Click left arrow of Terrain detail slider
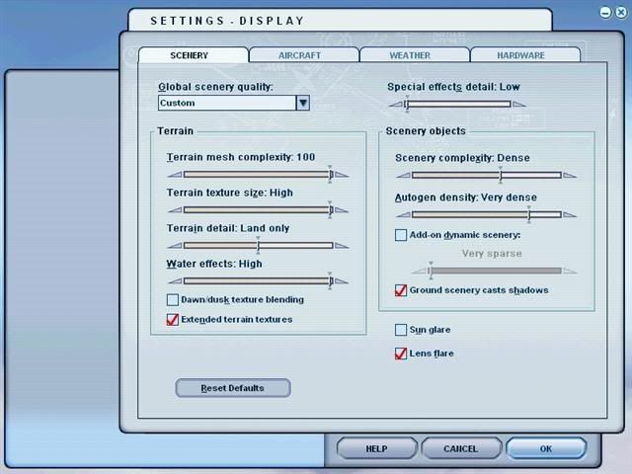 174,246
